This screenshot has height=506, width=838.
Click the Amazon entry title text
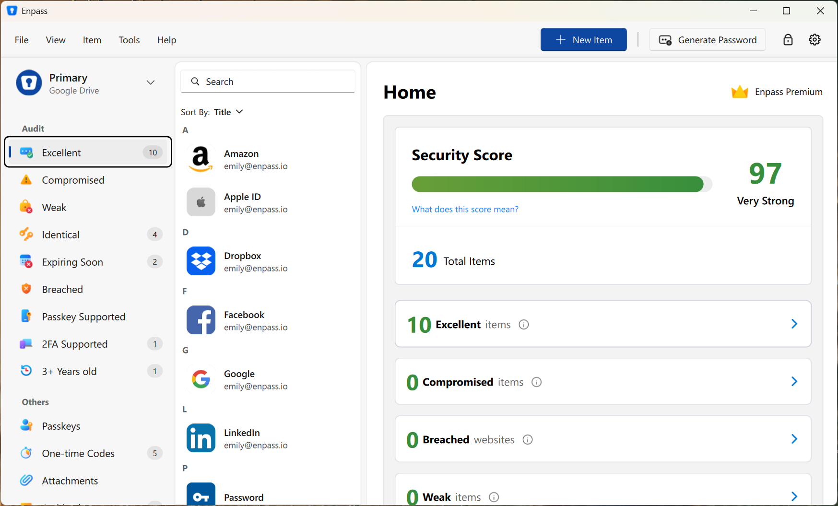(x=241, y=153)
